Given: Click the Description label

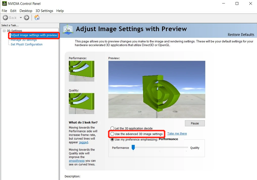Looking at the screenshot, I should click(x=73, y=176).
